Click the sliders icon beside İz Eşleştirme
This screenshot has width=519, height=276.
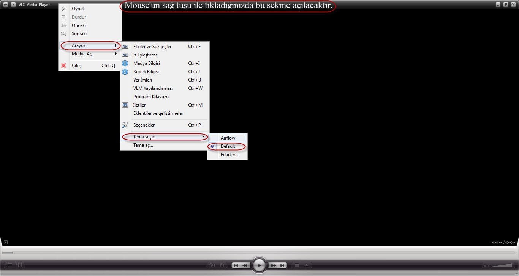[x=125, y=55]
